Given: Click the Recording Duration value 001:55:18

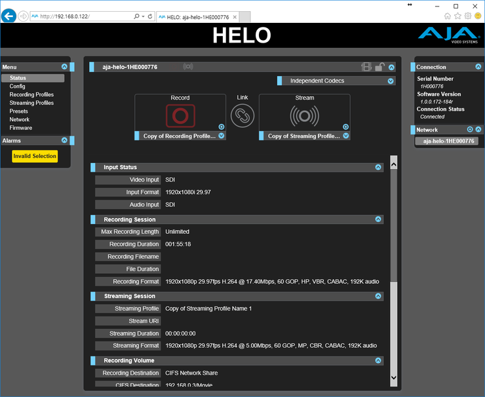Looking at the screenshot, I should (178, 244).
